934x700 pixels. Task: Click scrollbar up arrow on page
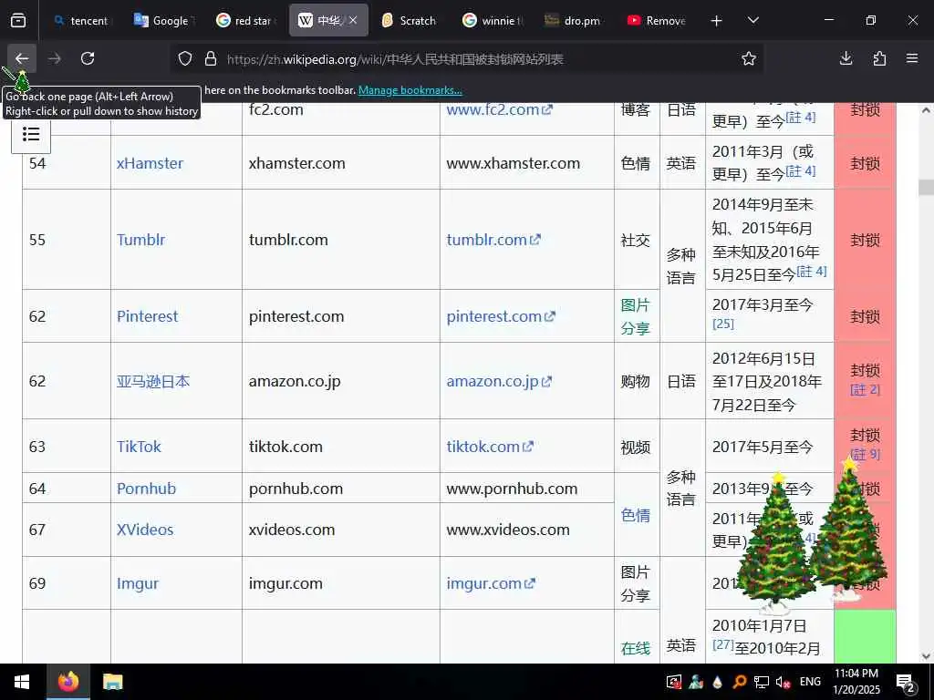(x=927, y=110)
